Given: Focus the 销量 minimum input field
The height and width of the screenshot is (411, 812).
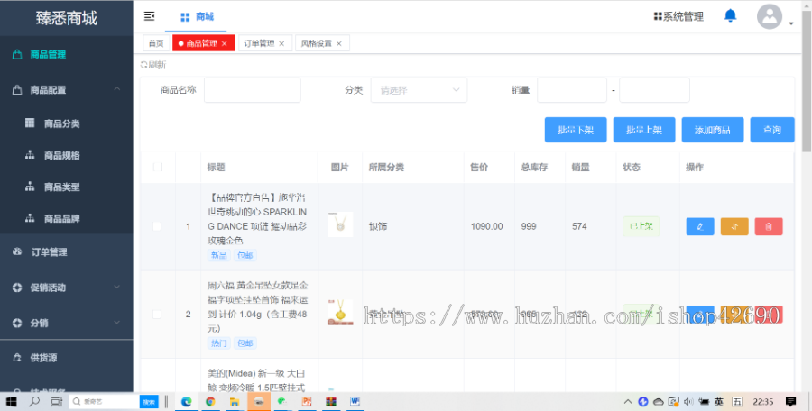Looking at the screenshot, I should pos(572,90).
